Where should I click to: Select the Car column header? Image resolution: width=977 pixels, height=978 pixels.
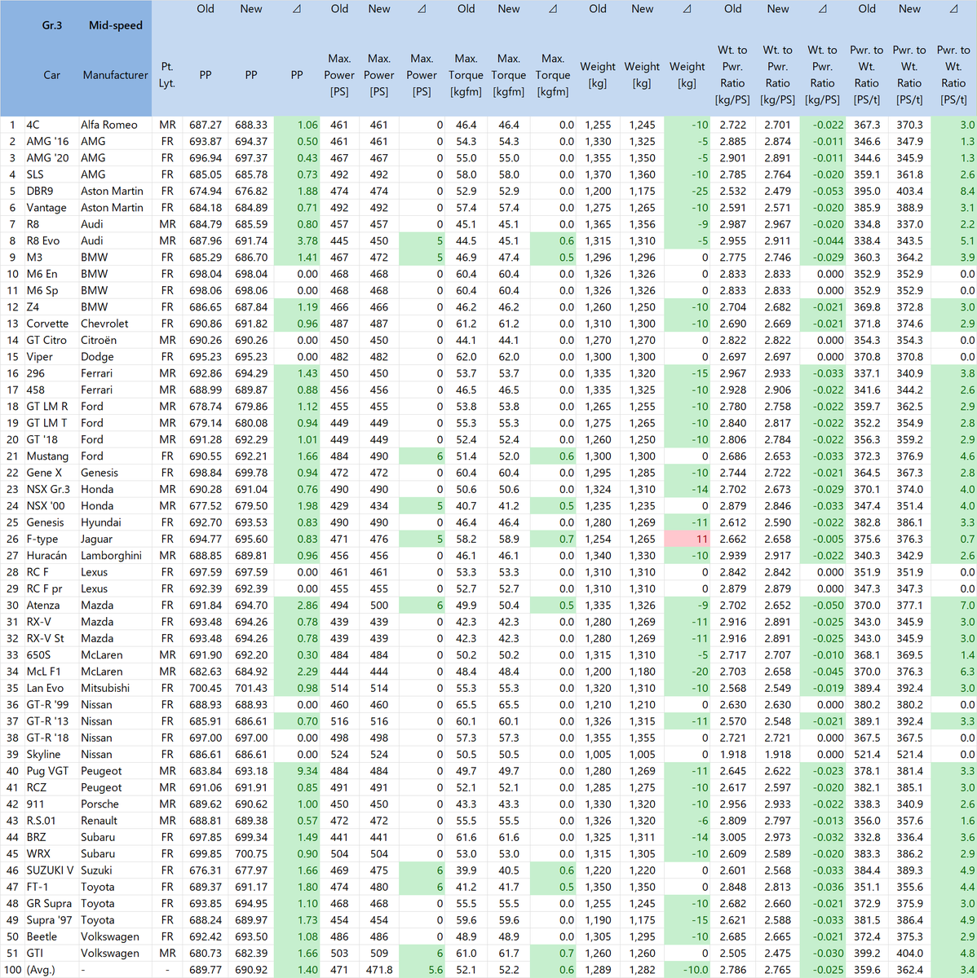pos(52,75)
